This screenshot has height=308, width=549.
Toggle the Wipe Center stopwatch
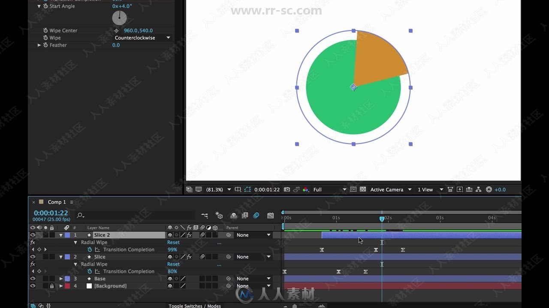click(x=45, y=30)
